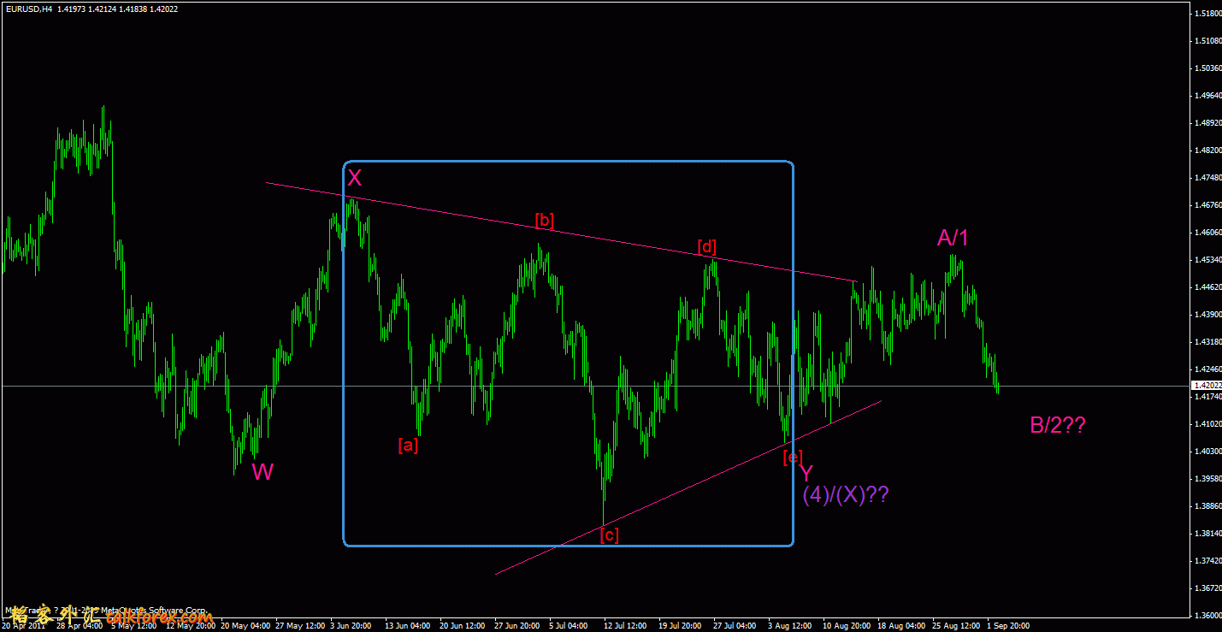Click the 1.37420 price axis value
The height and width of the screenshot is (632, 1222).
pyautogui.click(x=1207, y=560)
